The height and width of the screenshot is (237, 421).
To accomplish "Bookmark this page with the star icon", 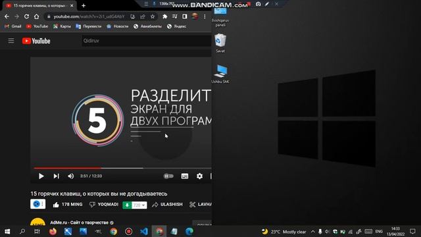I will [x=153, y=16].
